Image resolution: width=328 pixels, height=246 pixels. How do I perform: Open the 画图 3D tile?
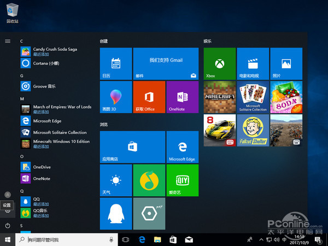click(x=116, y=97)
